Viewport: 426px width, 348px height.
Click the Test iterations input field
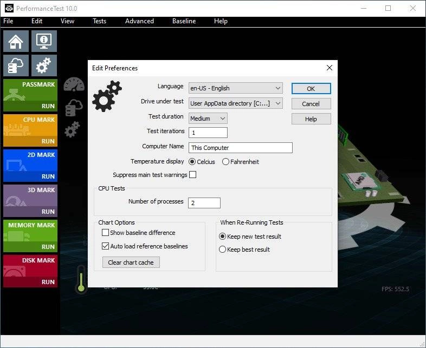(208, 133)
